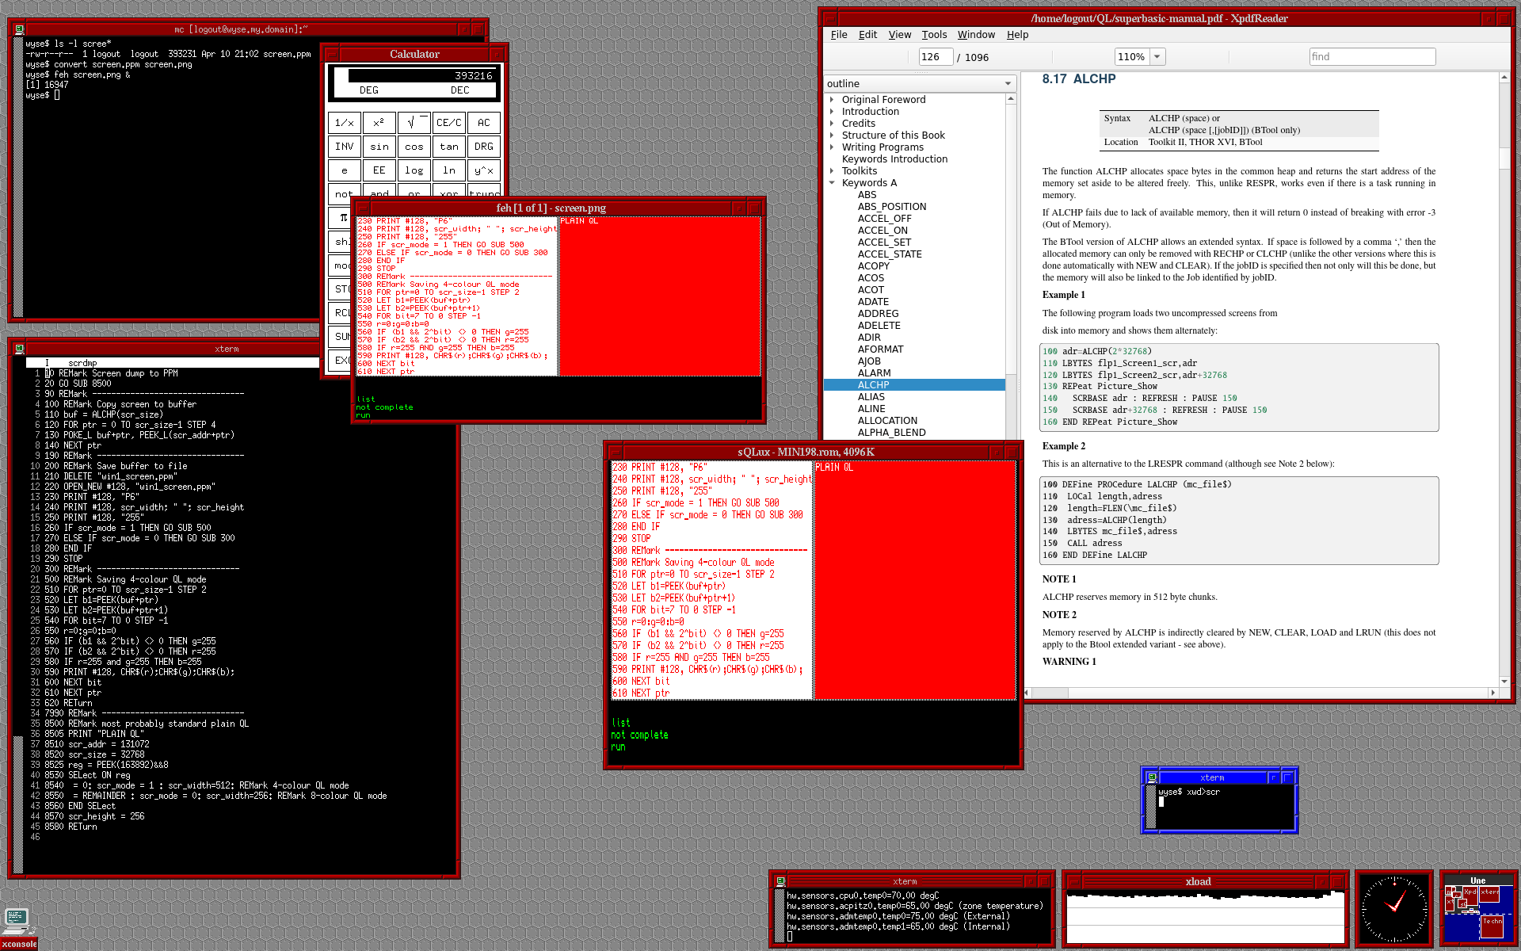Viewport: 1521px width, 951px height.
Task: Open the View menu in XpdfReader
Action: (x=899, y=35)
